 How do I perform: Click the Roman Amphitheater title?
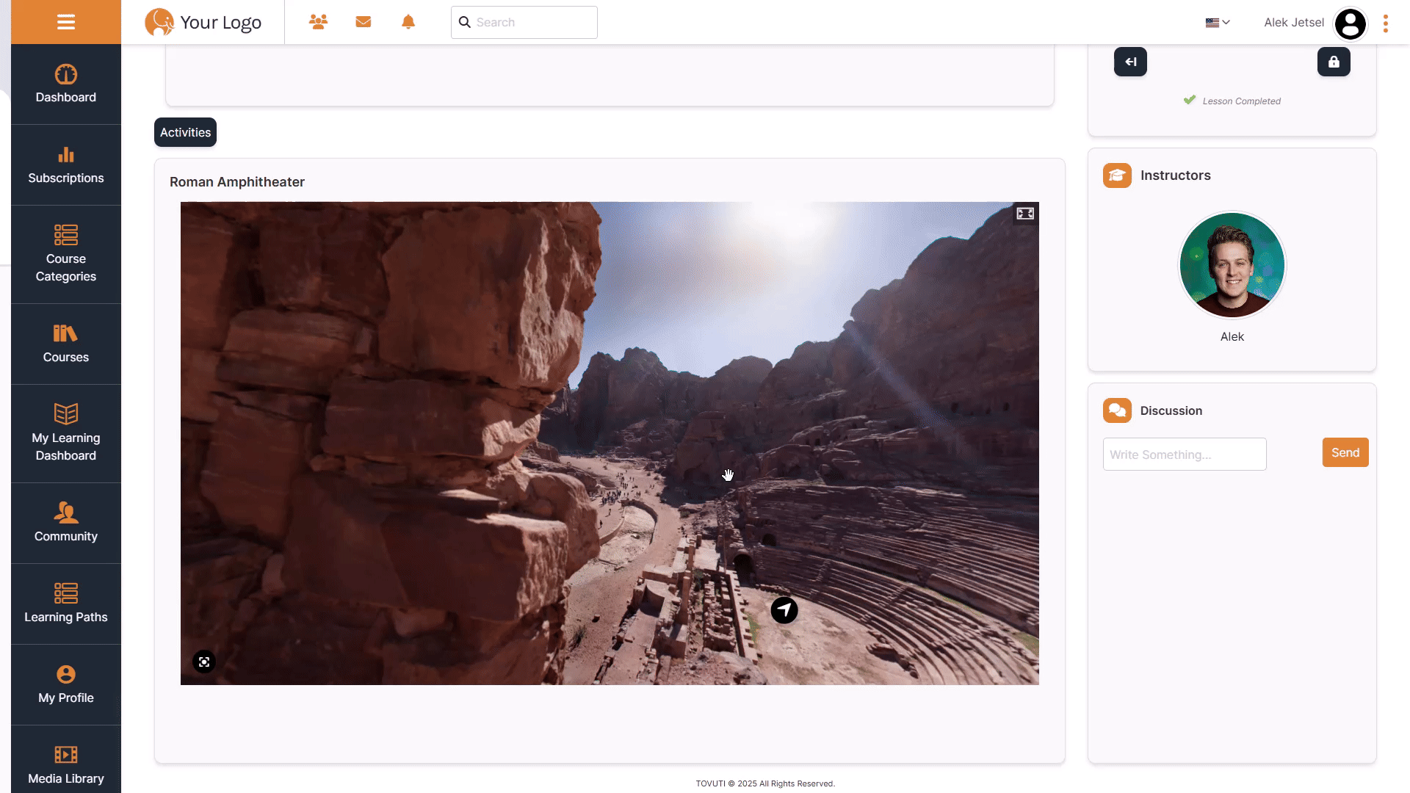pyautogui.click(x=237, y=182)
